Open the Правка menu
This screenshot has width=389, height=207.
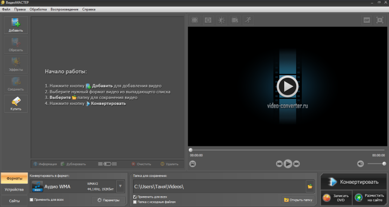(x=20, y=9)
